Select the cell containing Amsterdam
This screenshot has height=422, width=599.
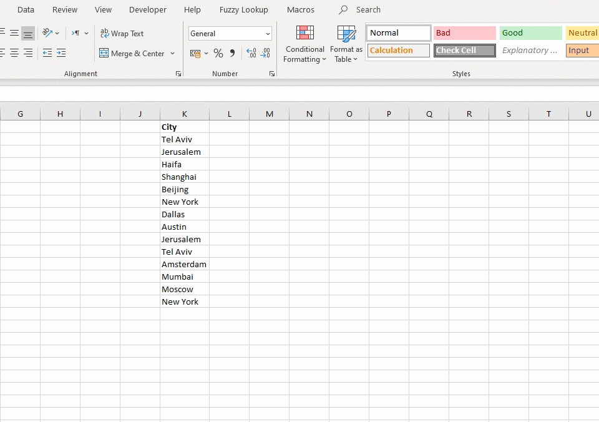point(184,264)
